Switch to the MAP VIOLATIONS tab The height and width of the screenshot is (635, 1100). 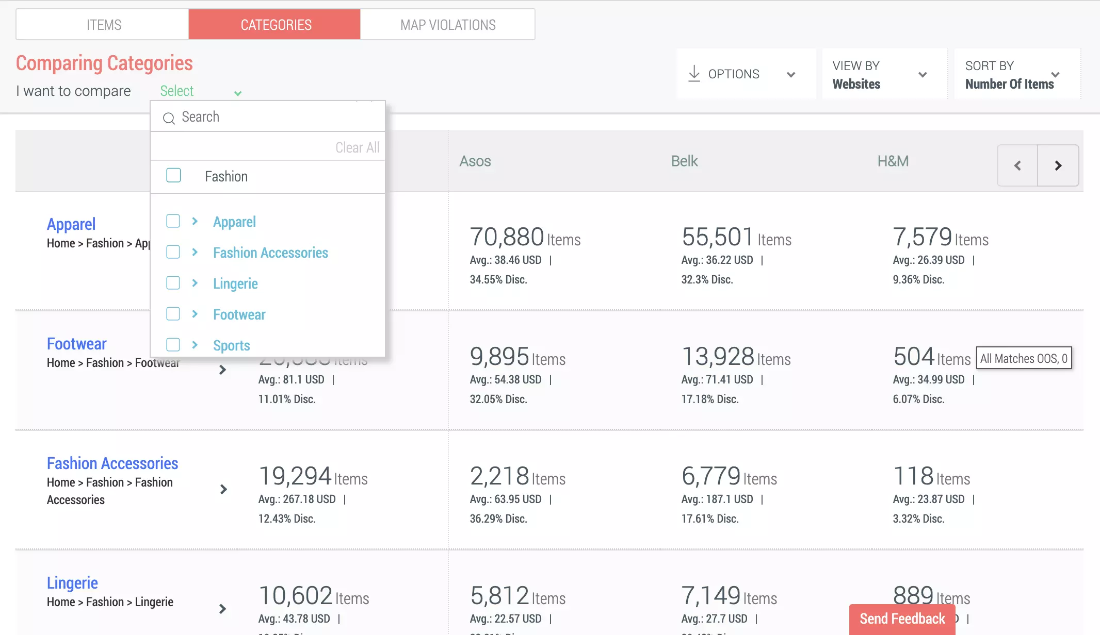point(448,24)
